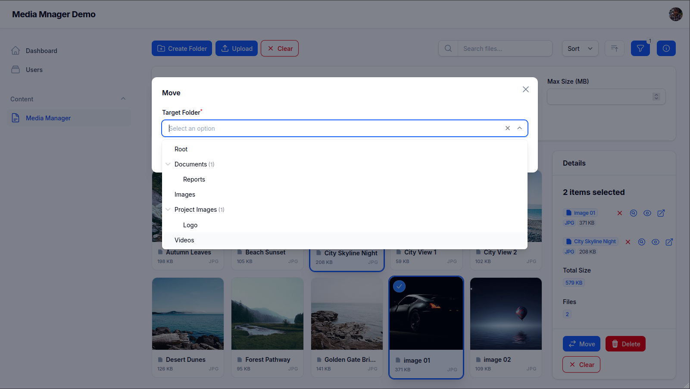Screen dimensions: 690x389
Task: Clear the Target Folder select field
Action: (x=507, y=128)
